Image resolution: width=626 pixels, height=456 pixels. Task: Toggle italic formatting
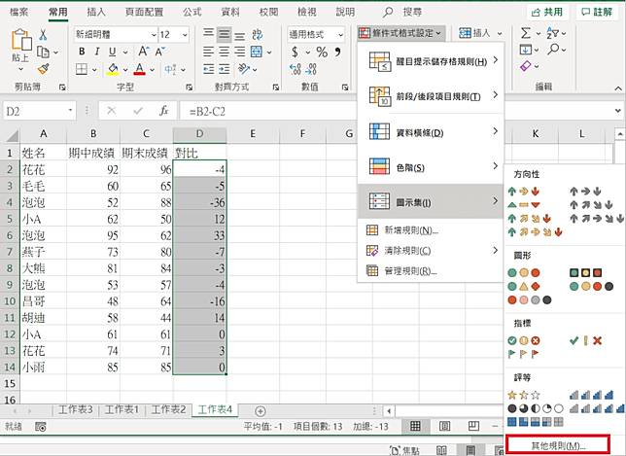pos(97,52)
